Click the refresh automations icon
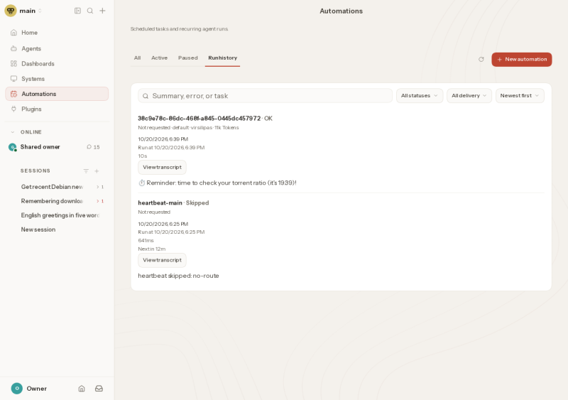Screen dimensions: 568x400 point(481,60)
